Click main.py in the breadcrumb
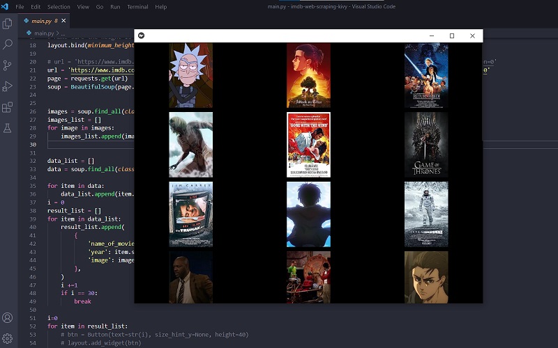 click(43, 33)
